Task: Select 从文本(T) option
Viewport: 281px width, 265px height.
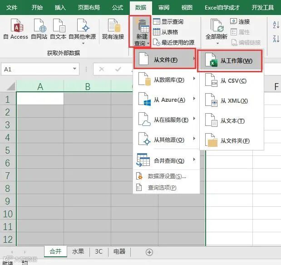Action: tap(232, 121)
